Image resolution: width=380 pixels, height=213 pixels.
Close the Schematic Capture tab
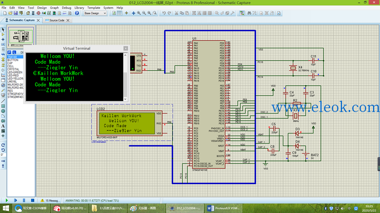pyautogui.click(x=38, y=20)
